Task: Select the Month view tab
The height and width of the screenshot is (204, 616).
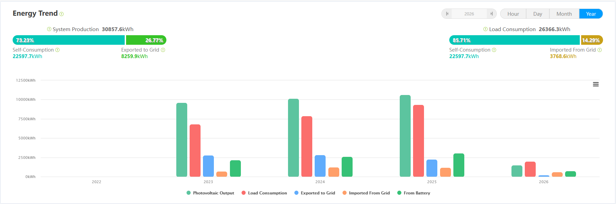Action: pyautogui.click(x=564, y=14)
